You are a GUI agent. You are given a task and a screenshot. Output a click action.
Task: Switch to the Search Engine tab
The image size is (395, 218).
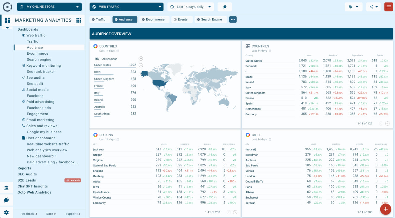211,19
